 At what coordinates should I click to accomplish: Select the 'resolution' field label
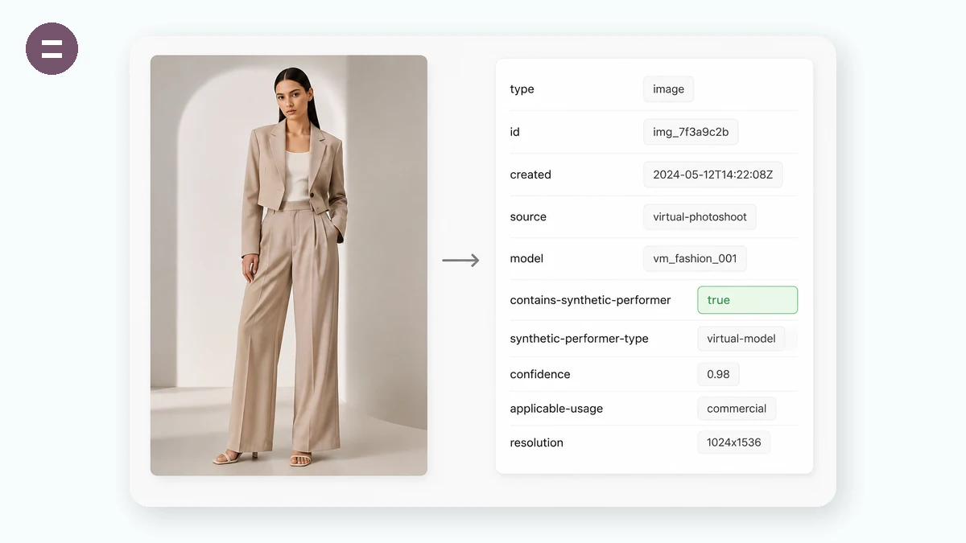536,442
